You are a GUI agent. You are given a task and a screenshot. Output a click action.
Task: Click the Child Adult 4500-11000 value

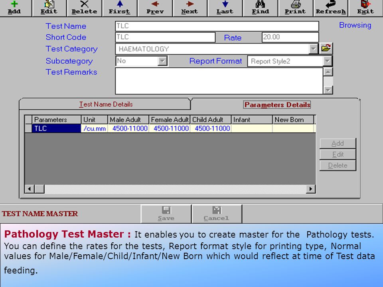tap(211, 128)
